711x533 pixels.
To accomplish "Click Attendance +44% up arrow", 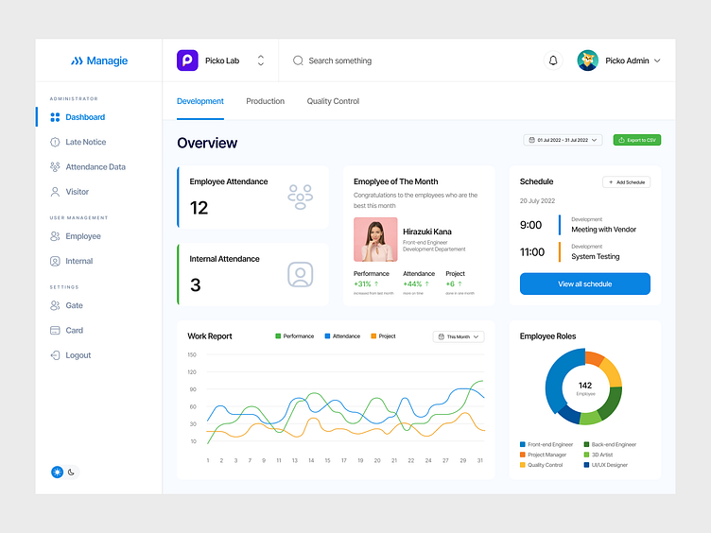I will pyautogui.click(x=426, y=284).
